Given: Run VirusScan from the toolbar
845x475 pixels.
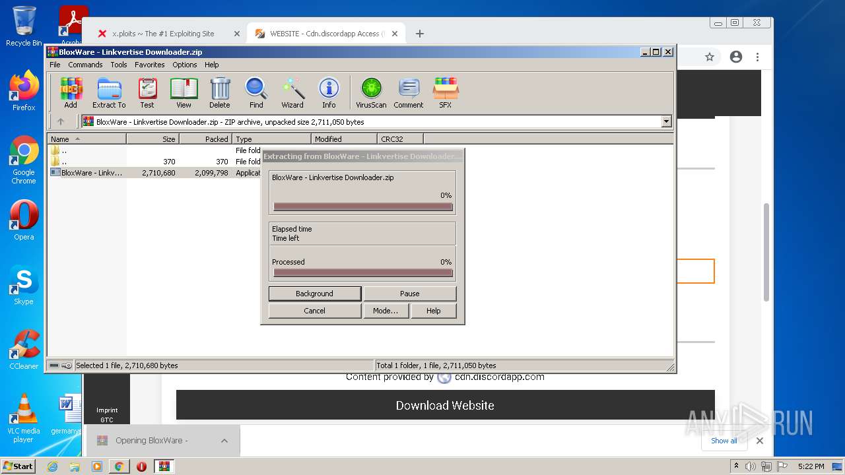Looking at the screenshot, I should [371, 92].
